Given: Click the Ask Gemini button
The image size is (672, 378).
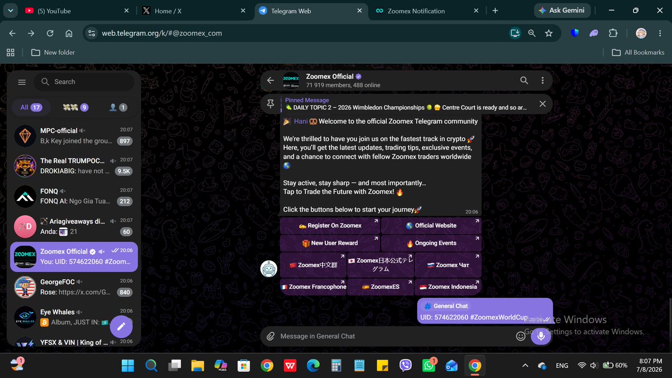Looking at the screenshot, I should (562, 10).
